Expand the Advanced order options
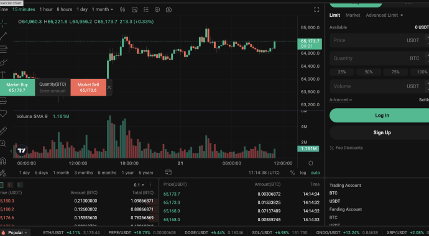The width and height of the screenshot is (429, 236). [341, 100]
